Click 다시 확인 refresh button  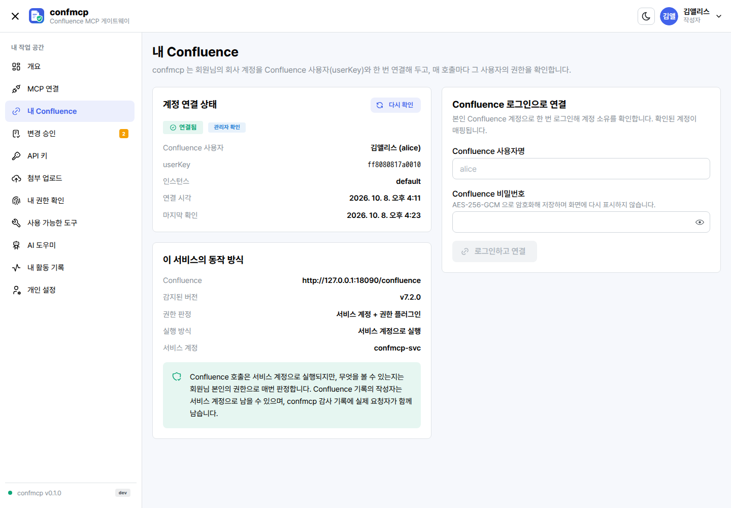coord(395,105)
